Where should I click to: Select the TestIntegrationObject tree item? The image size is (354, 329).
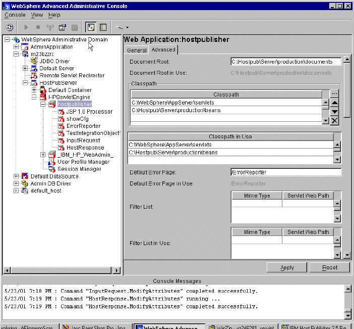pos(93,133)
